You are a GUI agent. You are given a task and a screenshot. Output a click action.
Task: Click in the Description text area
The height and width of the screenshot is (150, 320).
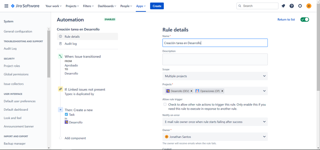tap(215, 59)
